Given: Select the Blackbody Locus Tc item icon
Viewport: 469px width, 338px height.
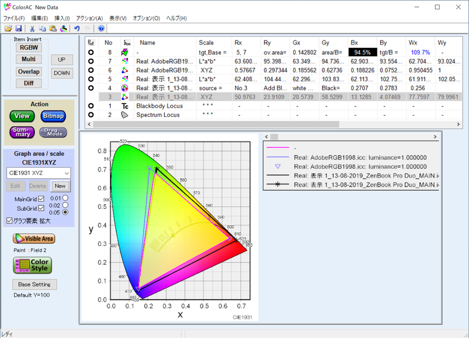Looking at the screenshot, I should [x=125, y=106].
